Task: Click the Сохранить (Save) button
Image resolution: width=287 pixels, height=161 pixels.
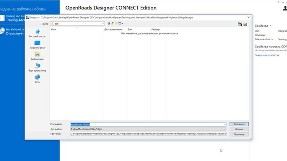Action: pyautogui.click(x=239, y=124)
